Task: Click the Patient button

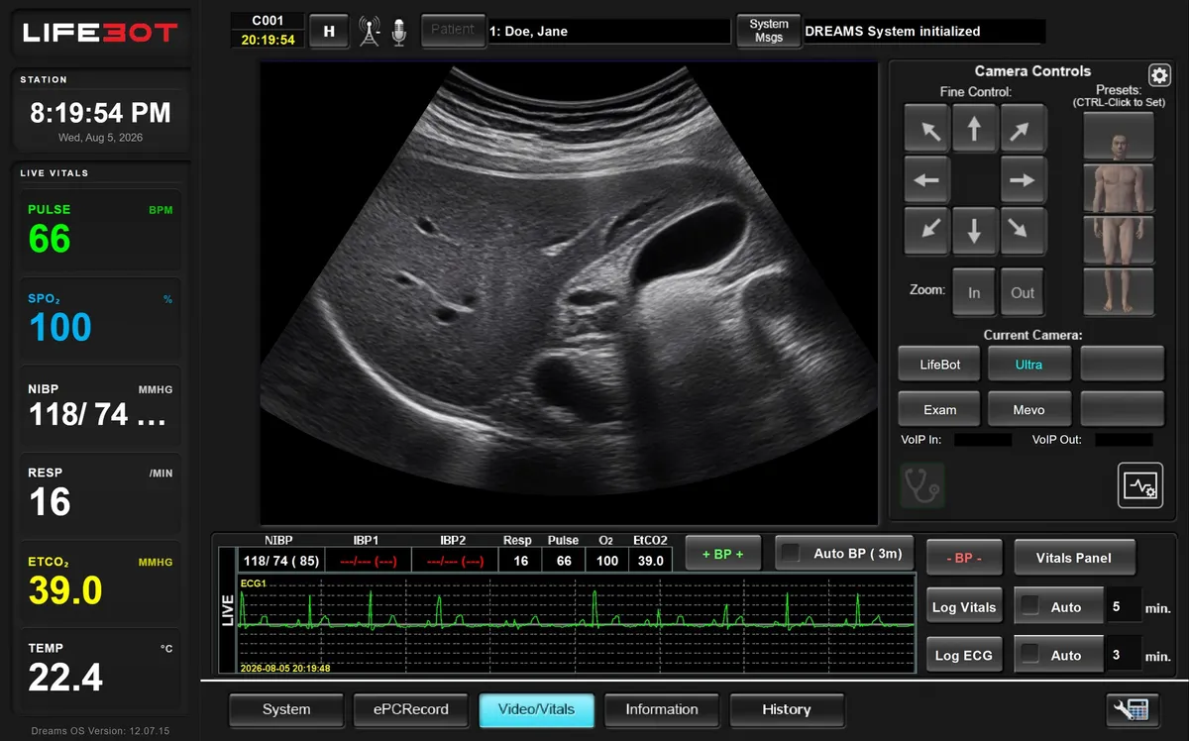Action: point(453,30)
